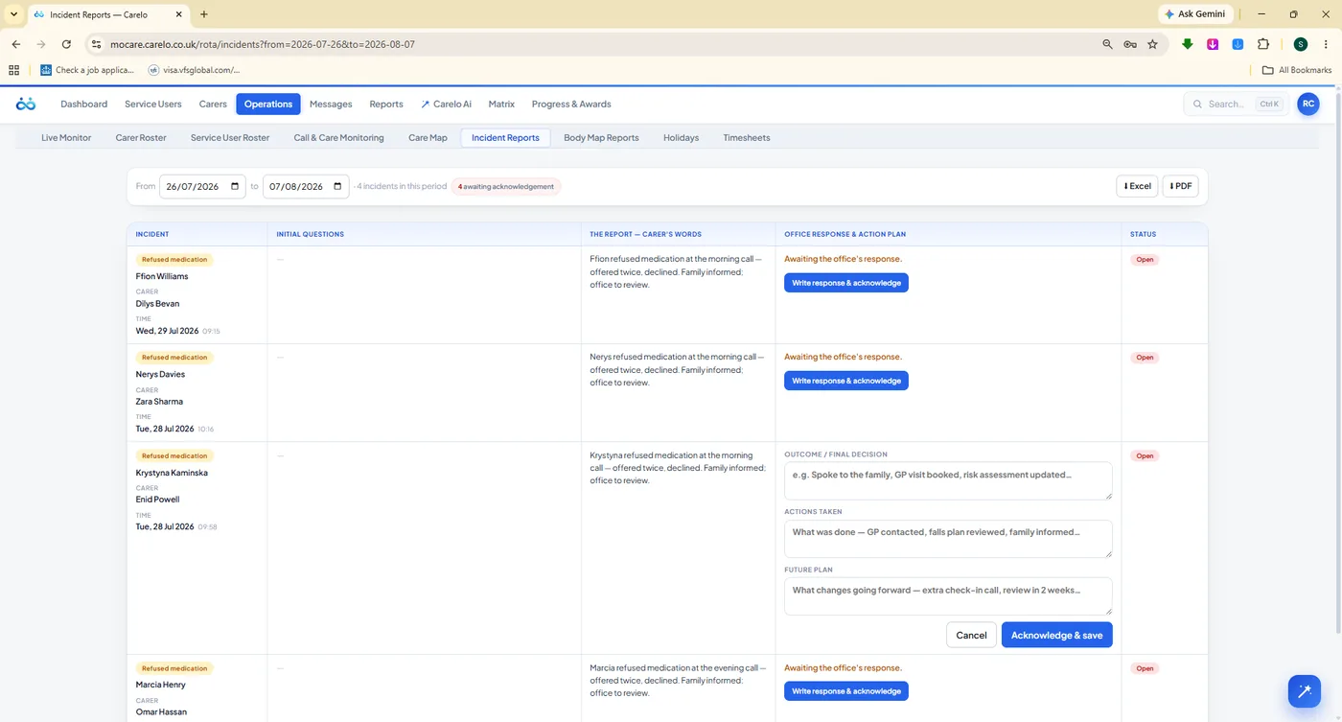Open the browser zoom magnifier icon
Viewport: 1342px width, 722px height.
[1108, 44]
